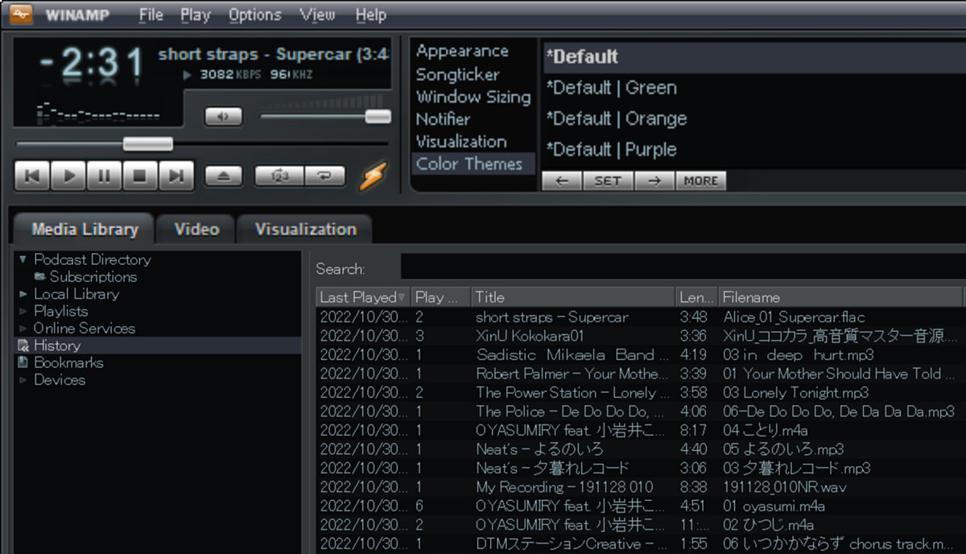
Task: Expand the Online Services tree node
Action: 23,329
